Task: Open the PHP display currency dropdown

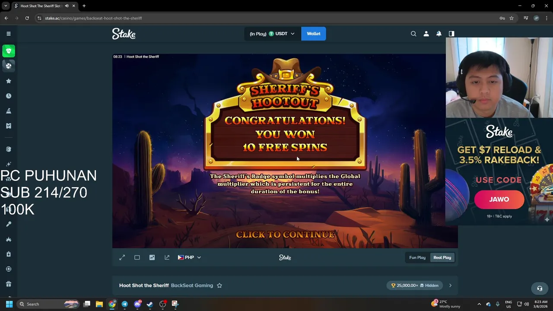Action: 189,257
